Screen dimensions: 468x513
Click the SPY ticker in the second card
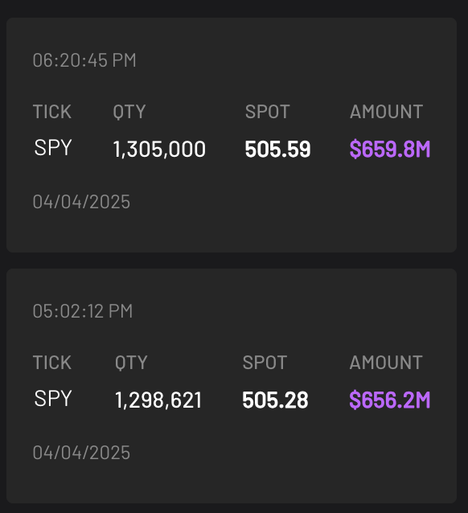point(53,399)
